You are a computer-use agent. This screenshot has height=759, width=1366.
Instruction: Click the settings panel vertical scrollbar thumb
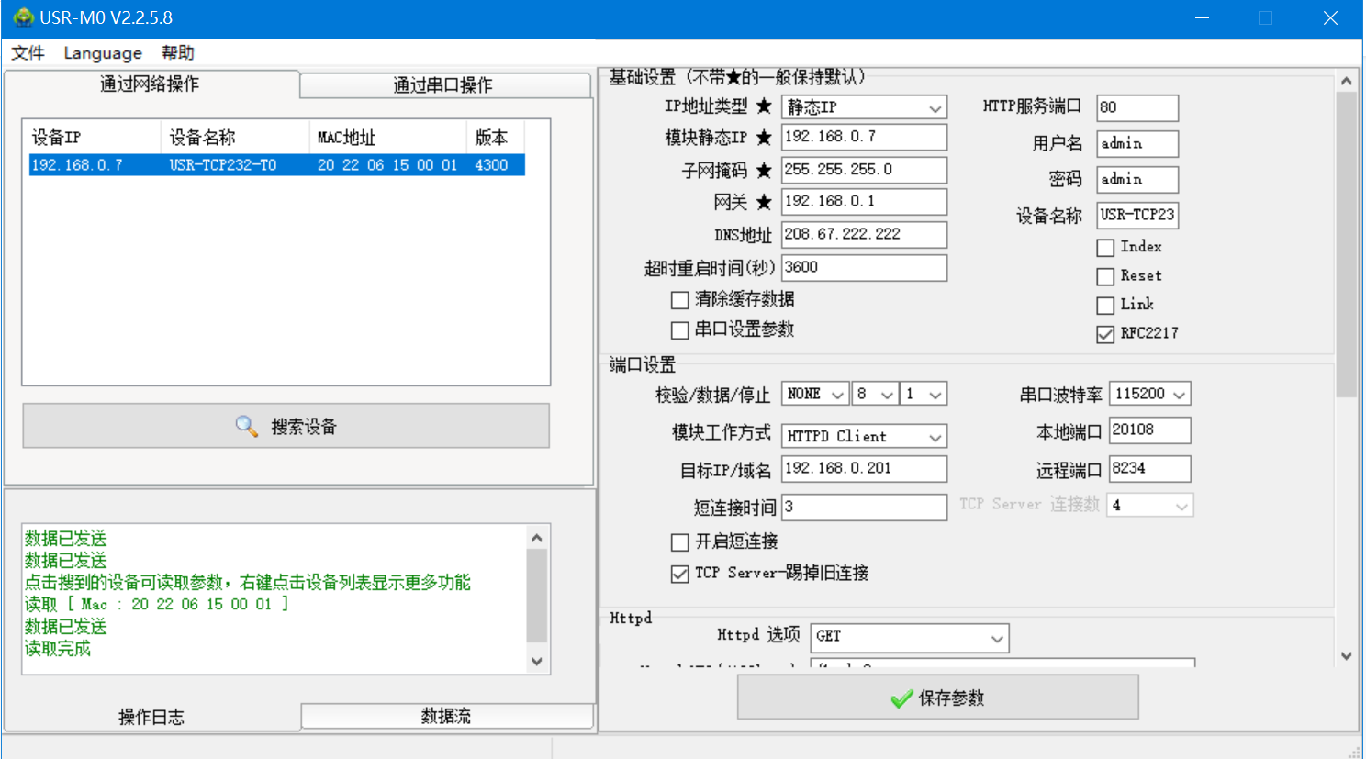1346,244
